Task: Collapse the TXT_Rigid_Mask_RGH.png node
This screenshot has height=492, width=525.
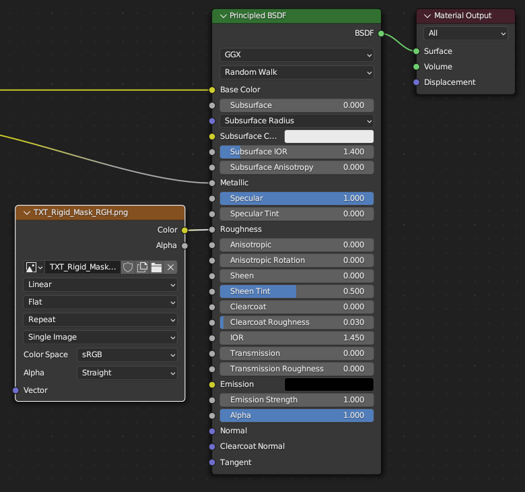Action: (x=26, y=212)
